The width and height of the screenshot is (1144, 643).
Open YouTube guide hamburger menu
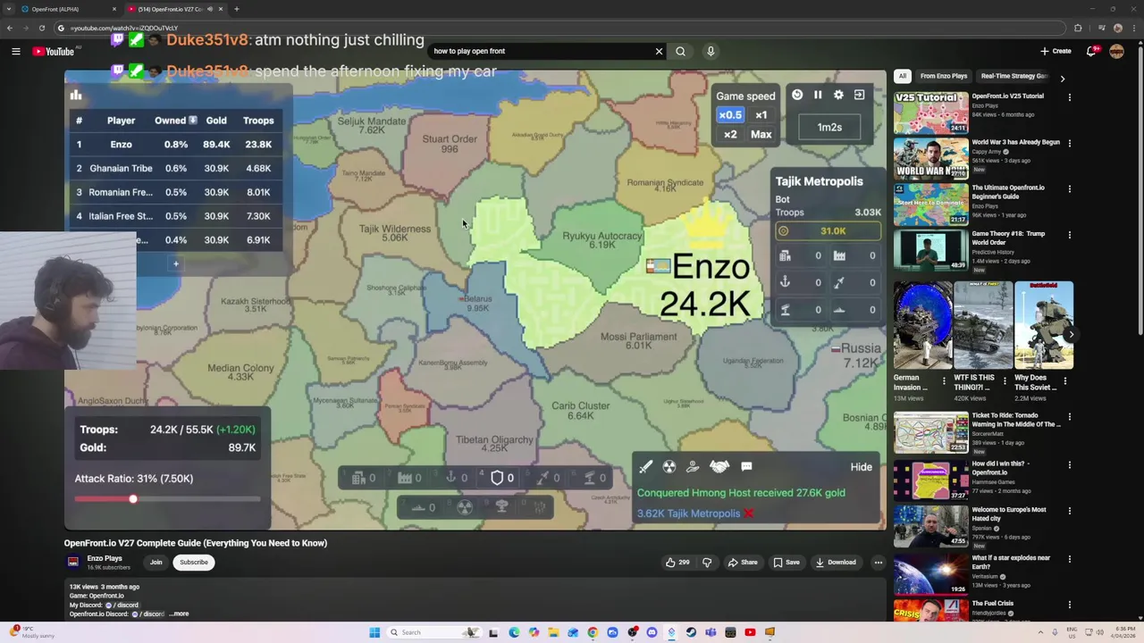(15, 52)
